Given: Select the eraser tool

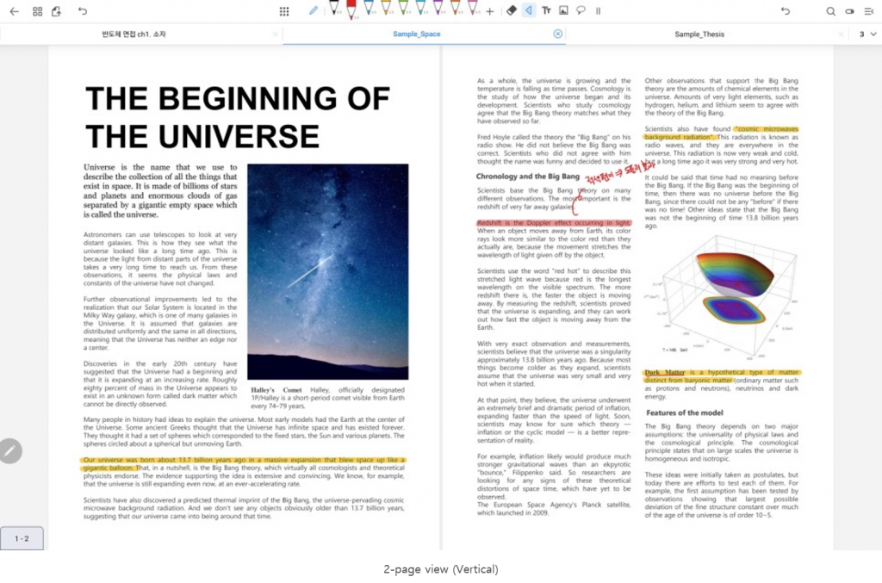Looking at the screenshot, I should click(x=512, y=10).
